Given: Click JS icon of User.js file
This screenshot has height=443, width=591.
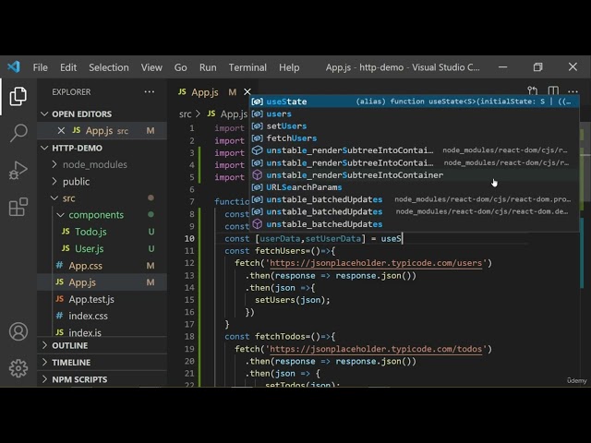Looking at the screenshot, I should click(66, 248).
